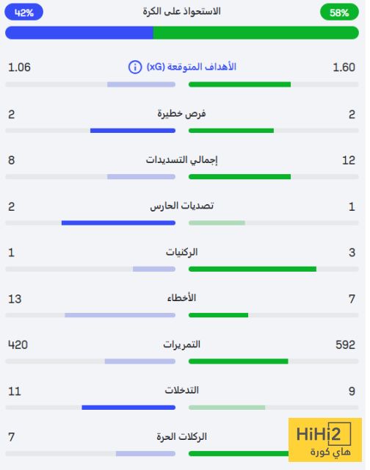Click the الركلات الحرة stat label
This screenshot has width=370, height=470.
tap(181, 437)
